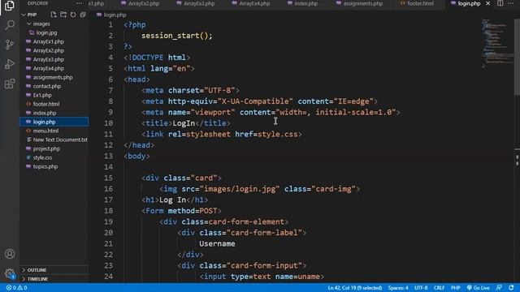Open Ex1.php in explorer
This screenshot has height=292, width=520.
42,96
